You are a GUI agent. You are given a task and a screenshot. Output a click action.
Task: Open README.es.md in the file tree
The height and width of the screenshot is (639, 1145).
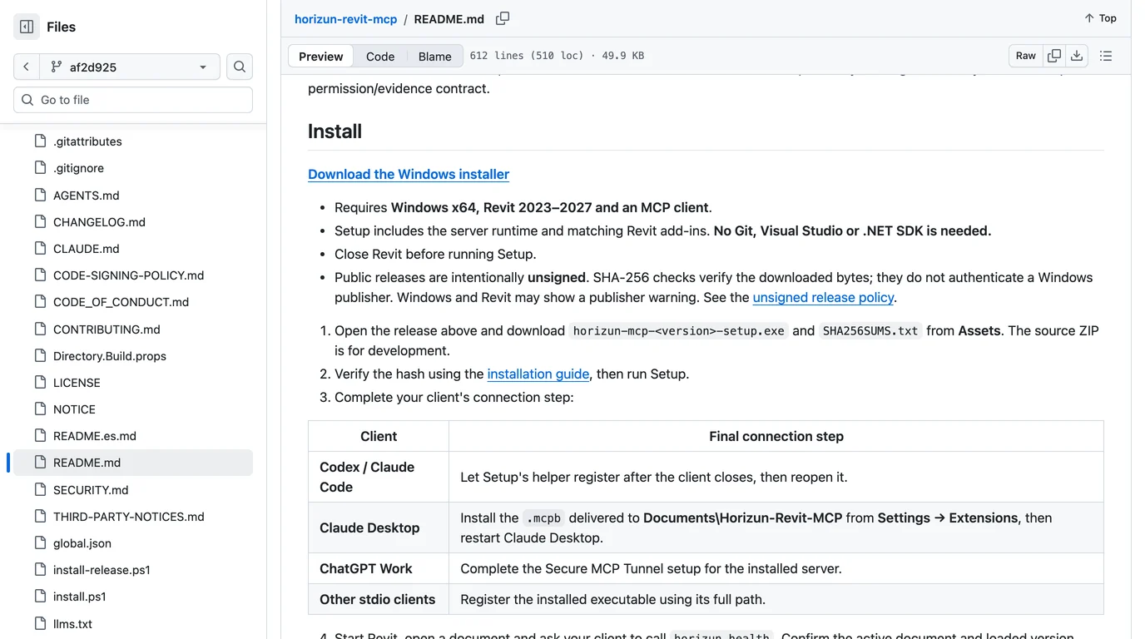[x=133, y=436]
